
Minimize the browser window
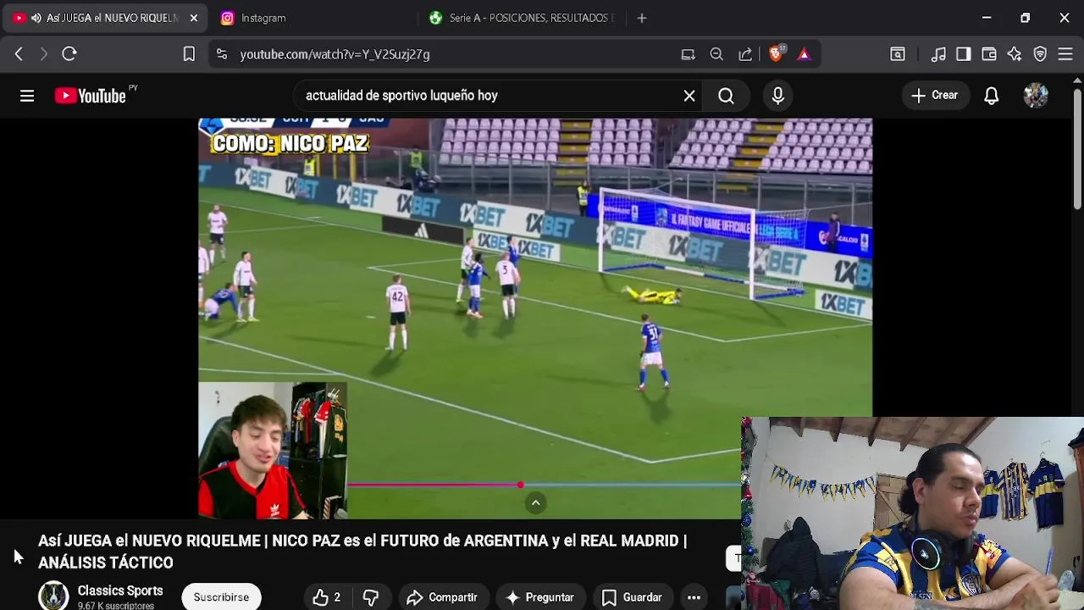pos(987,18)
